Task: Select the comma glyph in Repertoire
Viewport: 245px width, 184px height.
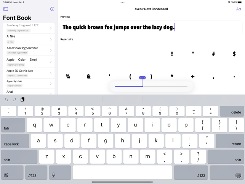Action: [213, 77]
